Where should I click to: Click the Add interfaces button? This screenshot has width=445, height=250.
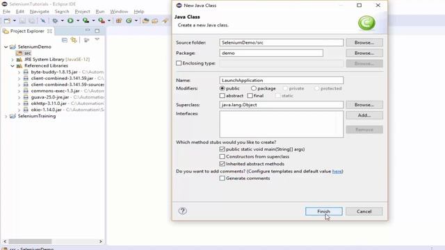coord(364,115)
